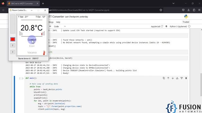Click the Python logo icon
The width and height of the screenshot is (202, 113).
coord(186,16)
